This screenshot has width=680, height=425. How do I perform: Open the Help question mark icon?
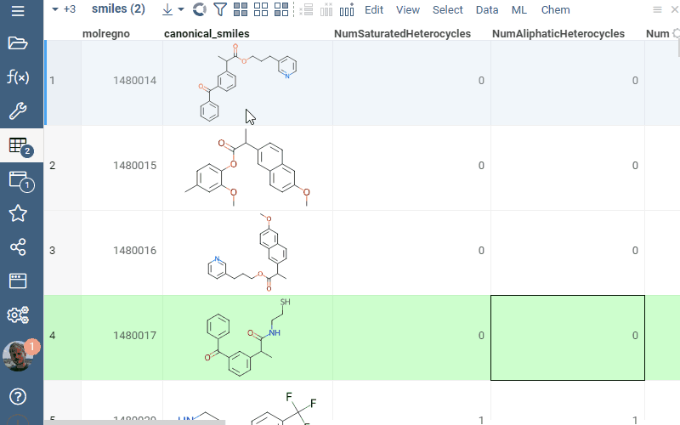[x=18, y=397]
